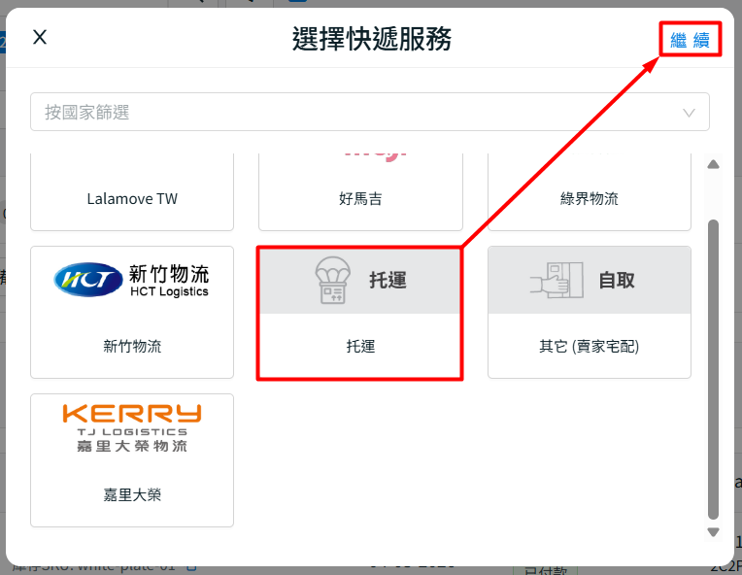Click the copy icon beside the SKU text
The height and width of the screenshot is (575, 742).
click(x=191, y=565)
